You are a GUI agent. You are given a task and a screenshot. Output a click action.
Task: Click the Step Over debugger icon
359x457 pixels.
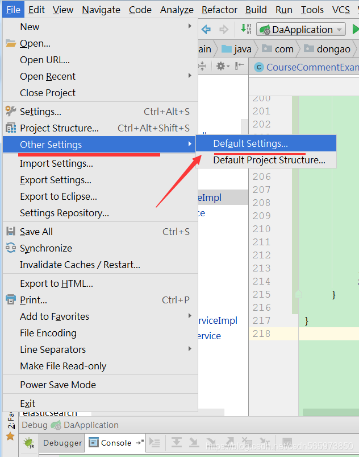click(x=176, y=442)
